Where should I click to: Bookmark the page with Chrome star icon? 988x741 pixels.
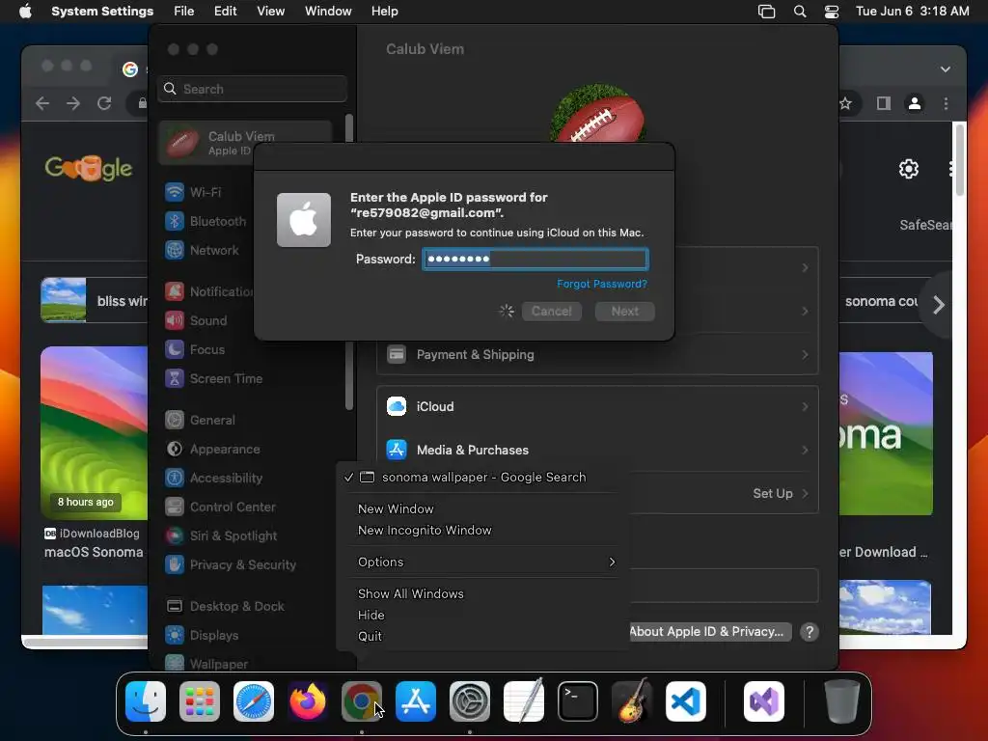point(845,103)
